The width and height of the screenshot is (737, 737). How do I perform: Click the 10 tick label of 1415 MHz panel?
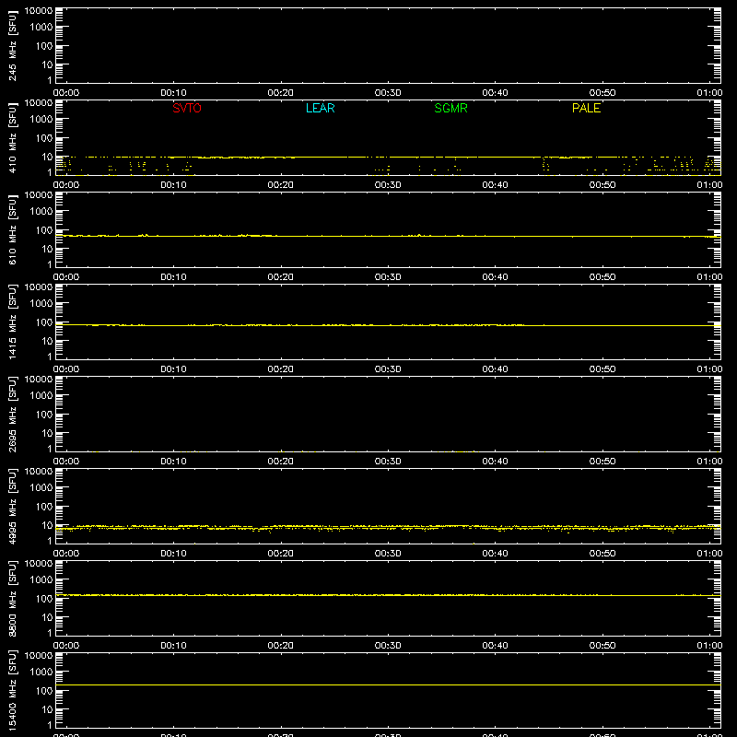point(47,341)
